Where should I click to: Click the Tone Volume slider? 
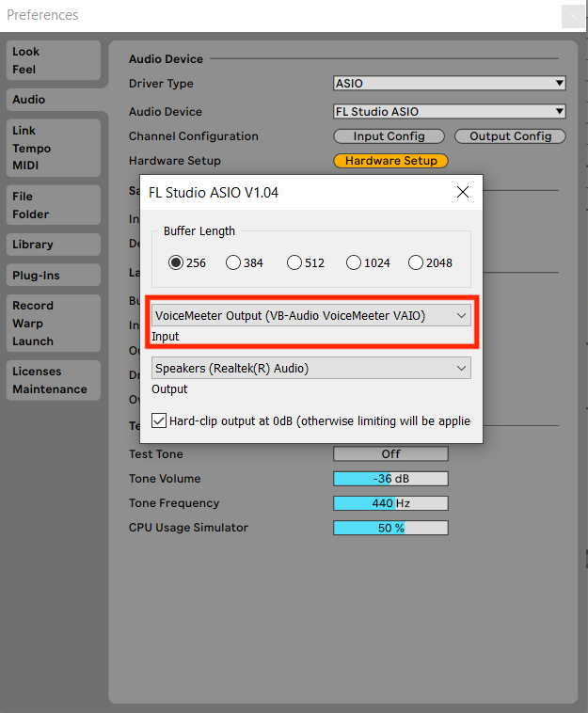tap(390, 479)
